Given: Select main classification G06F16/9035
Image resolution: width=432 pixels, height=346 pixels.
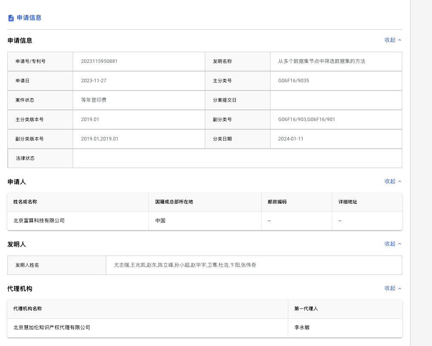Looking at the screenshot, I should 293,81.
